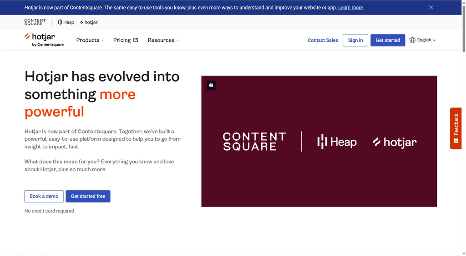Click the globe language icon
Image resolution: width=466 pixels, height=256 pixels.
pos(412,40)
